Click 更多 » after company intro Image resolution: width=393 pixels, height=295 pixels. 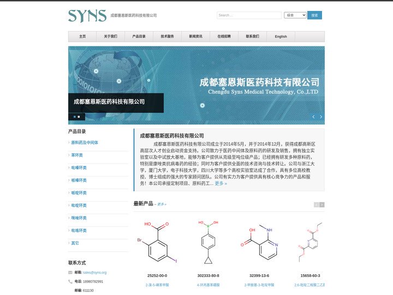coord(221,184)
